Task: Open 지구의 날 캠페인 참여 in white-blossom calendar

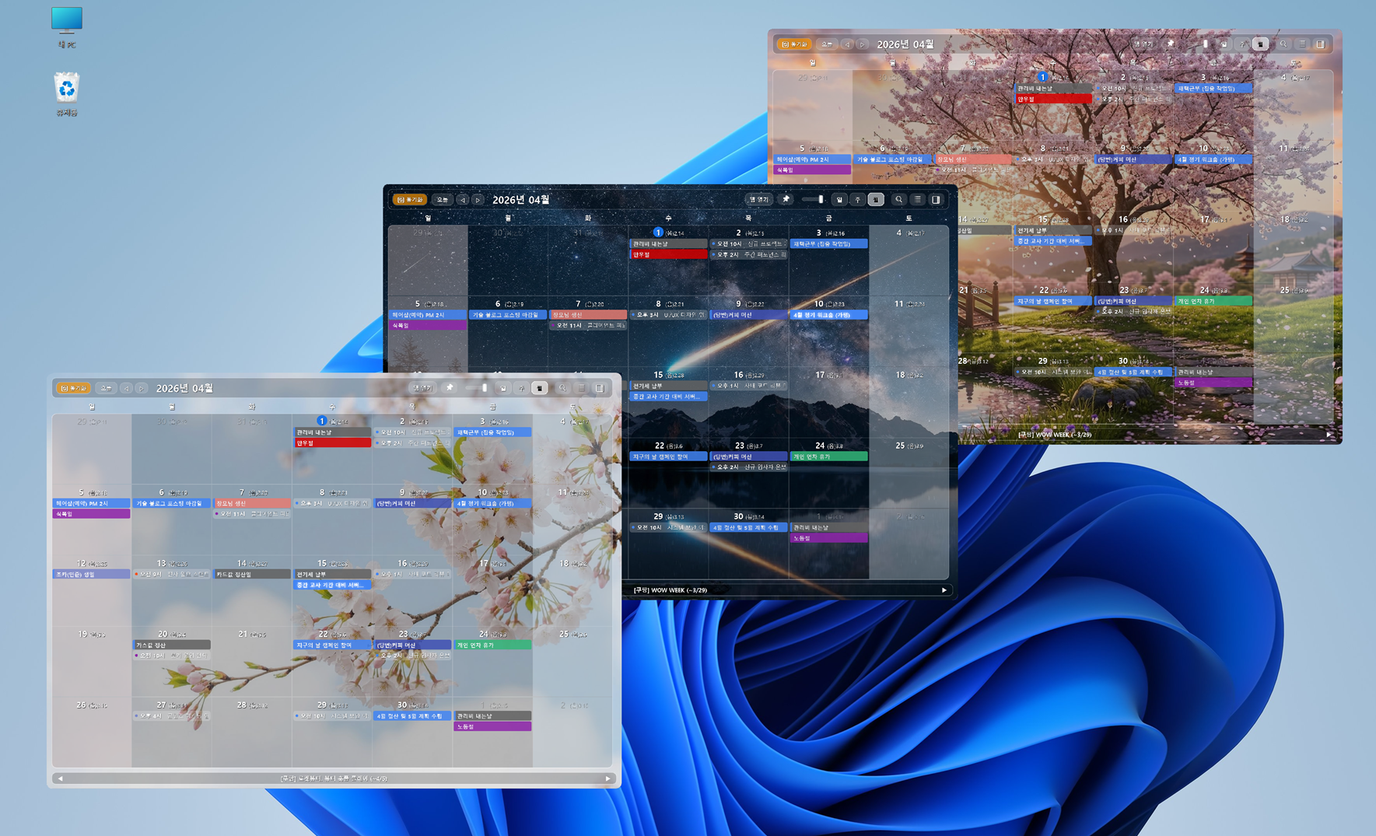Action: click(332, 645)
